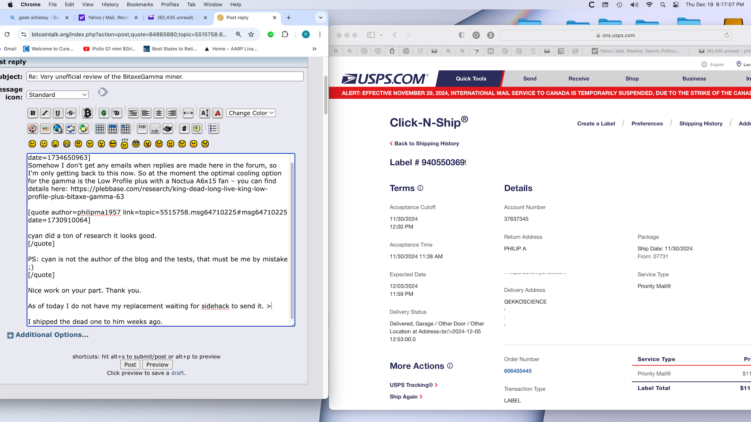Bookmark this page with star icon
751x422 pixels.
point(251,34)
